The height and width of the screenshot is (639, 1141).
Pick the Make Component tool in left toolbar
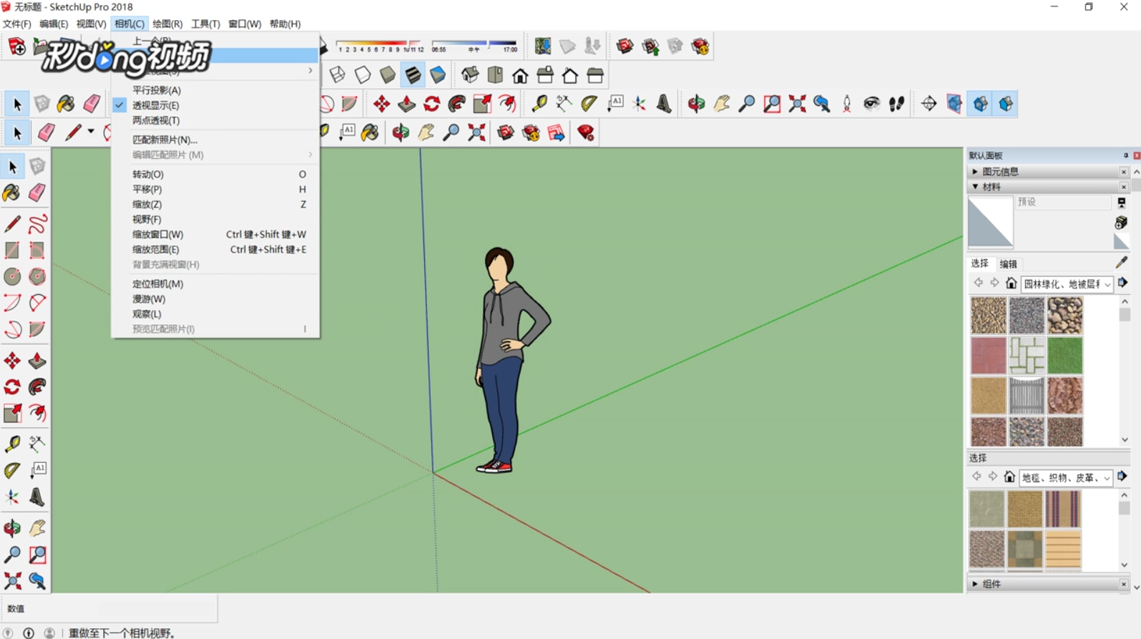point(37,166)
